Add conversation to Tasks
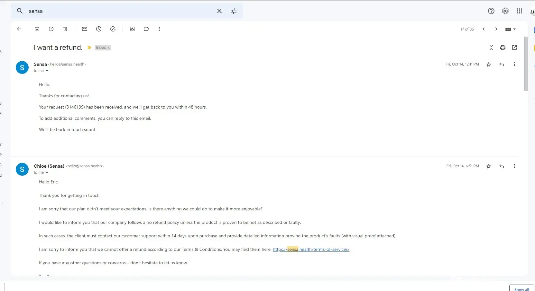The height and width of the screenshot is (291, 535). click(x=113, y=29)
